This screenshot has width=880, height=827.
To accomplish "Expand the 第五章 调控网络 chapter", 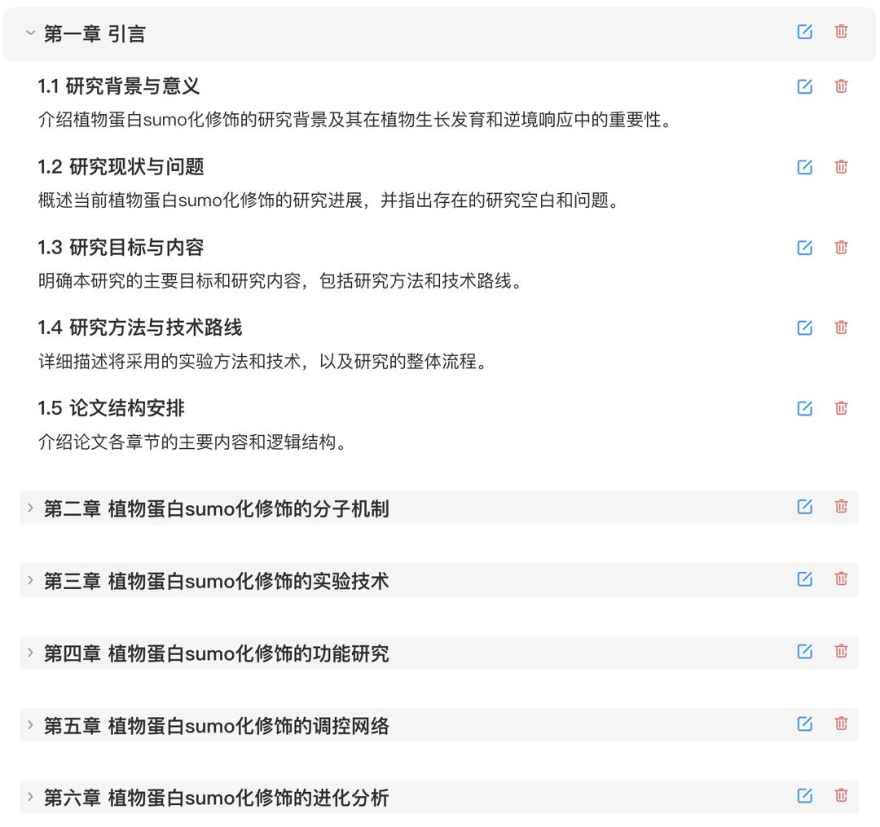I will [x=29, y=724].
